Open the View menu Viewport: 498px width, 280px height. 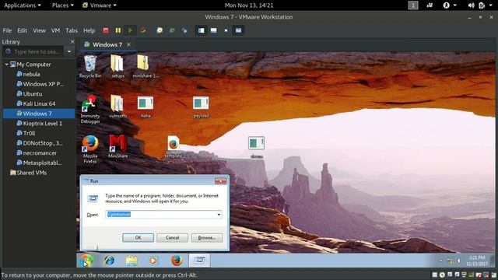pyautogui.click(x=39, y=30)
